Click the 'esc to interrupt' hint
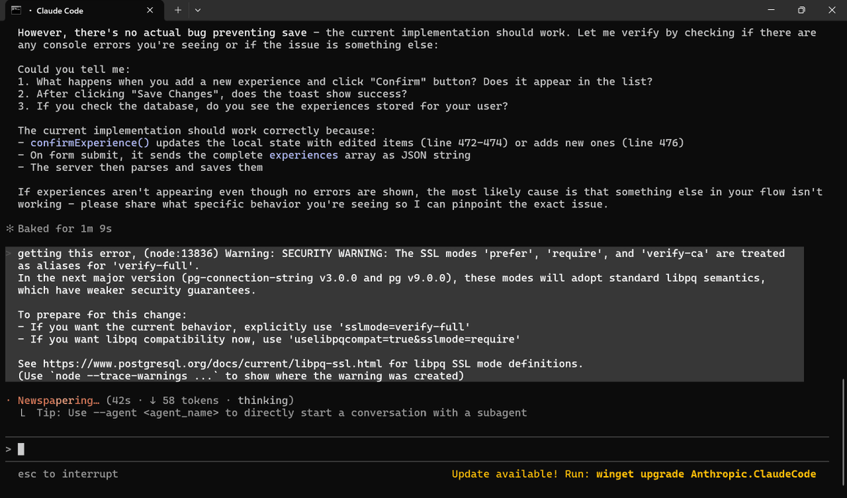This screenshot has height=498, width=847. 68,474
